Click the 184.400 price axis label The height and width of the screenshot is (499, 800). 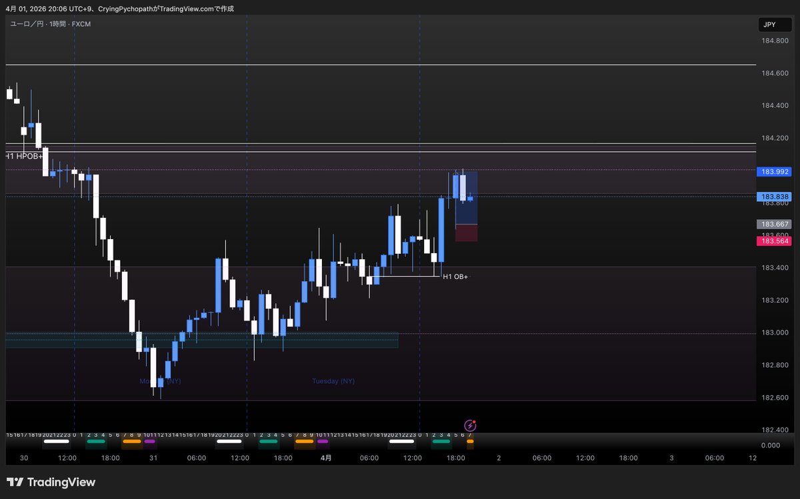[775, 106]
